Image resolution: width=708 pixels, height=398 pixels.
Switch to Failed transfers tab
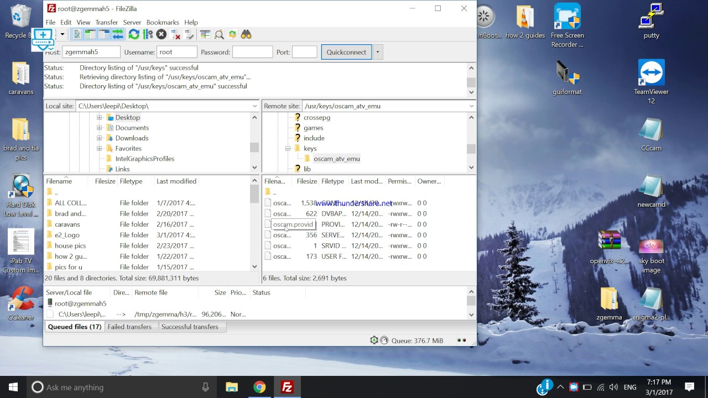129,327
